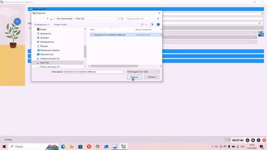
Task: Open the Упорядочить menu
Action: [42, 25]
